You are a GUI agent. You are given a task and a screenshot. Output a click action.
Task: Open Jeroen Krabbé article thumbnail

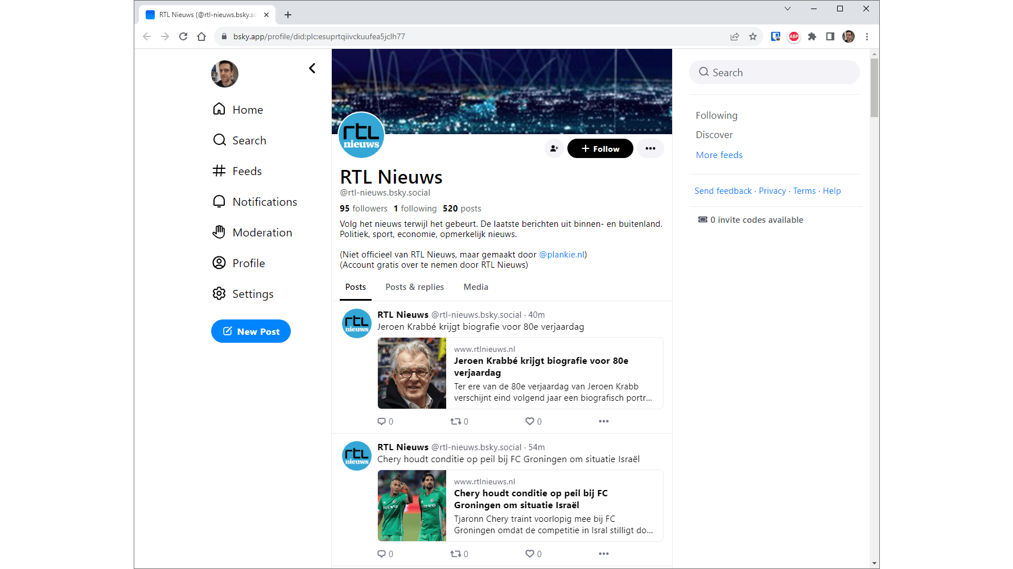[412, 373]
